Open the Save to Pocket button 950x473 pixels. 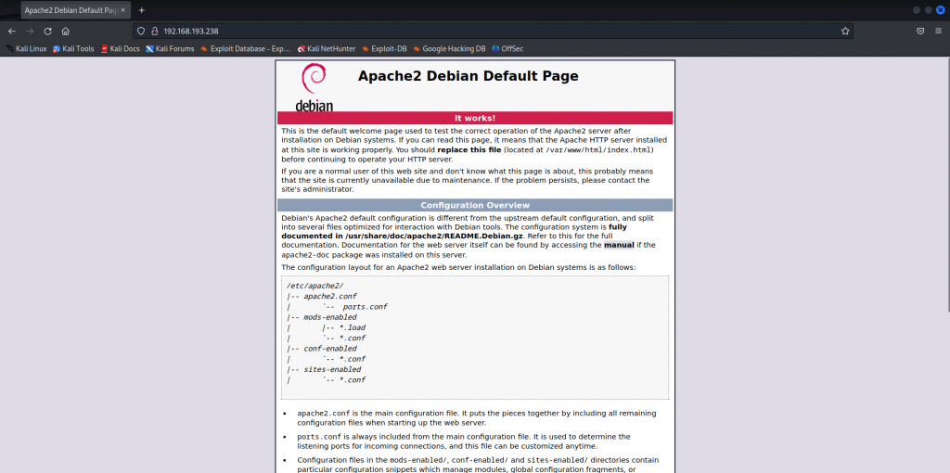920,31
